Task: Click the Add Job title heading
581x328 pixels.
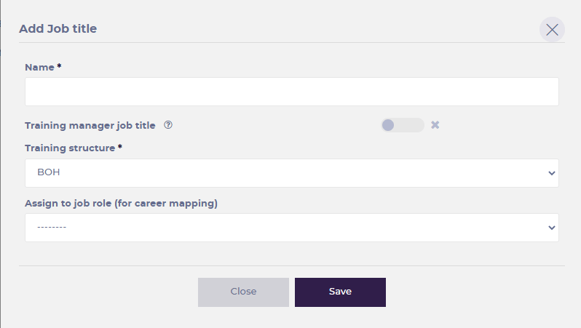Action: coord(58,28)
